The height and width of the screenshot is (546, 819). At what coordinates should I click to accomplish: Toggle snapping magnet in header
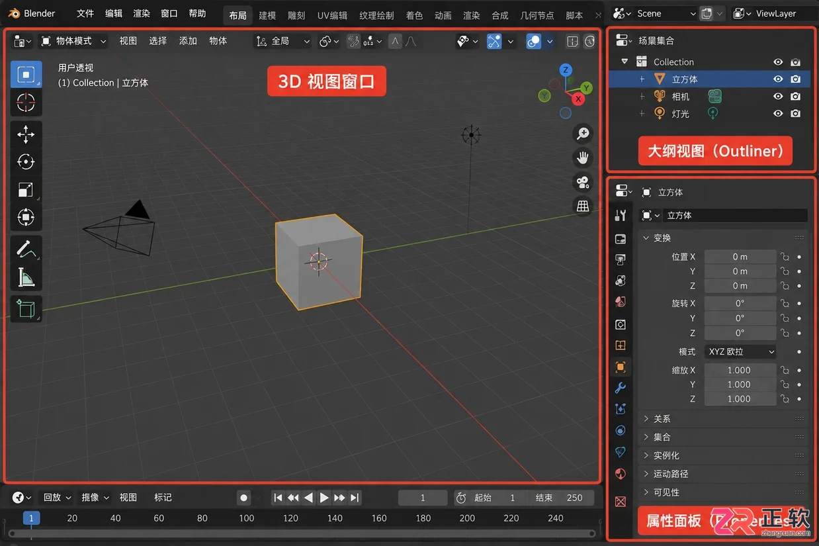[354, 41]
